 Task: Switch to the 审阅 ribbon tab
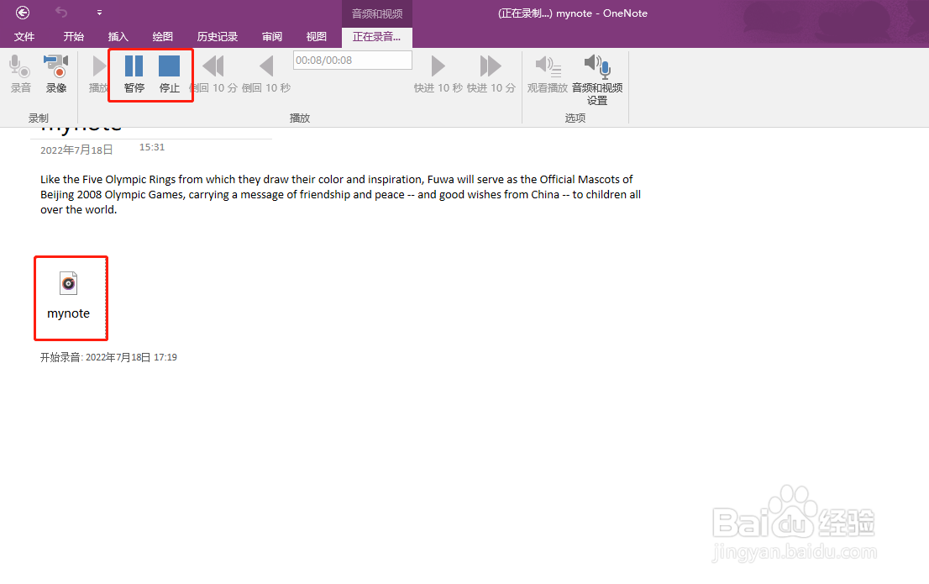(272, 37)
